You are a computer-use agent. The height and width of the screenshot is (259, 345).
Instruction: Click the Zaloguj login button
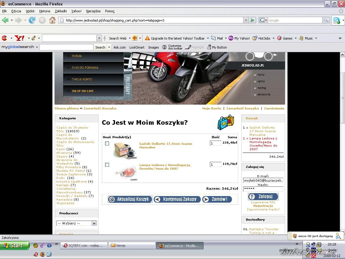click(x=263, y=196)
